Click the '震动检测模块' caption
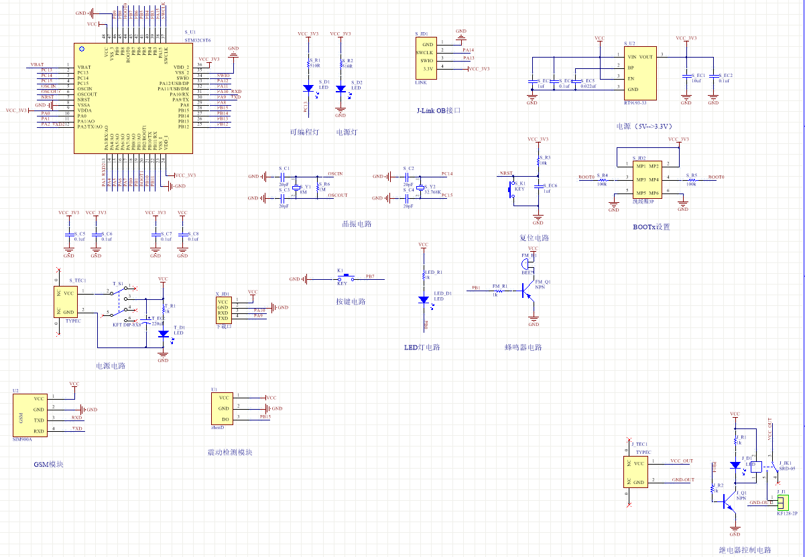This screenshot has width=805, height=557. coord(230,453)
